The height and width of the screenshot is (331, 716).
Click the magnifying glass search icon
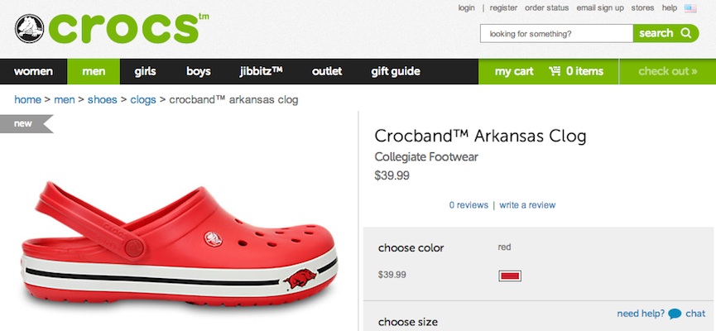coord(685,33)
